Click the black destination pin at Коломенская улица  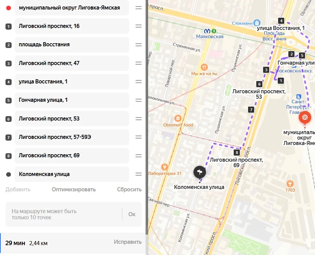coord(200,172)
